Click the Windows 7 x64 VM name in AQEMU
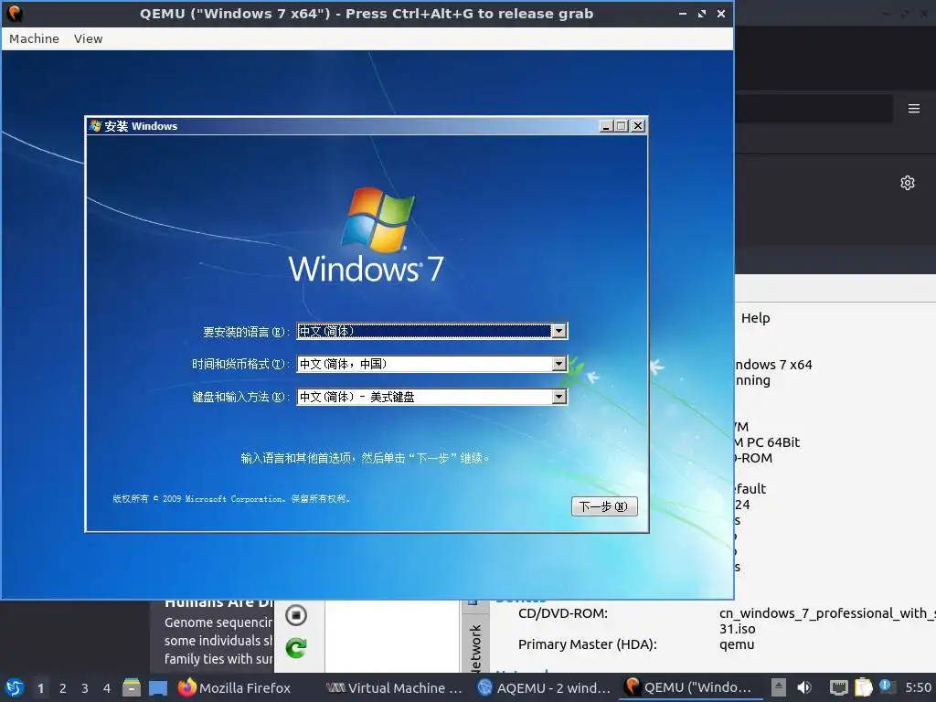The height and width of the screenshot is (702, 936). (x=773, y=365)
